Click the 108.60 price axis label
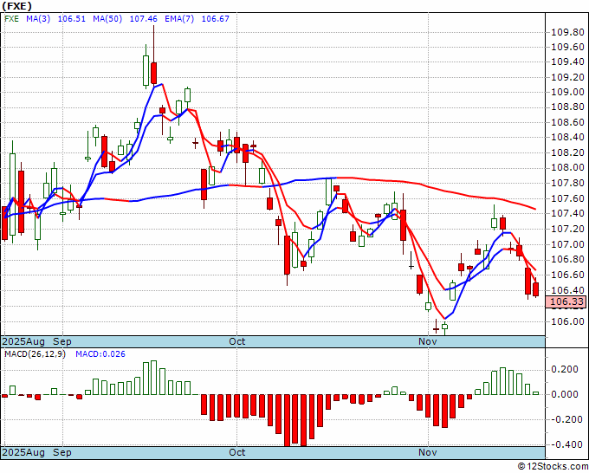589x473 pixels. [x=567, y=122]
